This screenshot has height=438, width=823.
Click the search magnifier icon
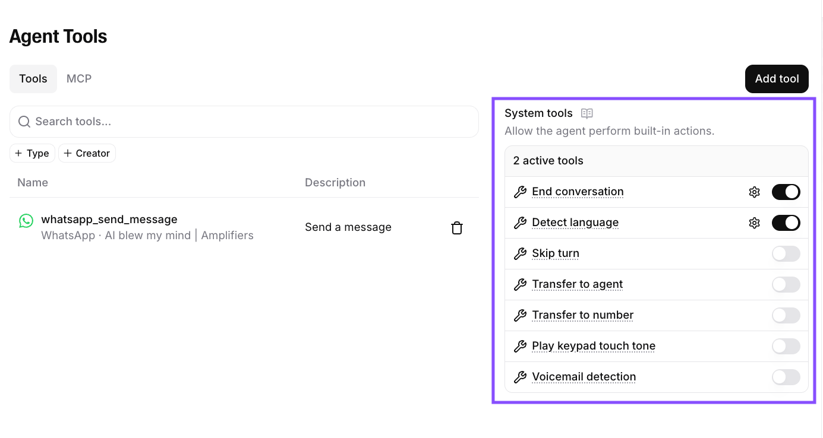click(x=24, y=122)
